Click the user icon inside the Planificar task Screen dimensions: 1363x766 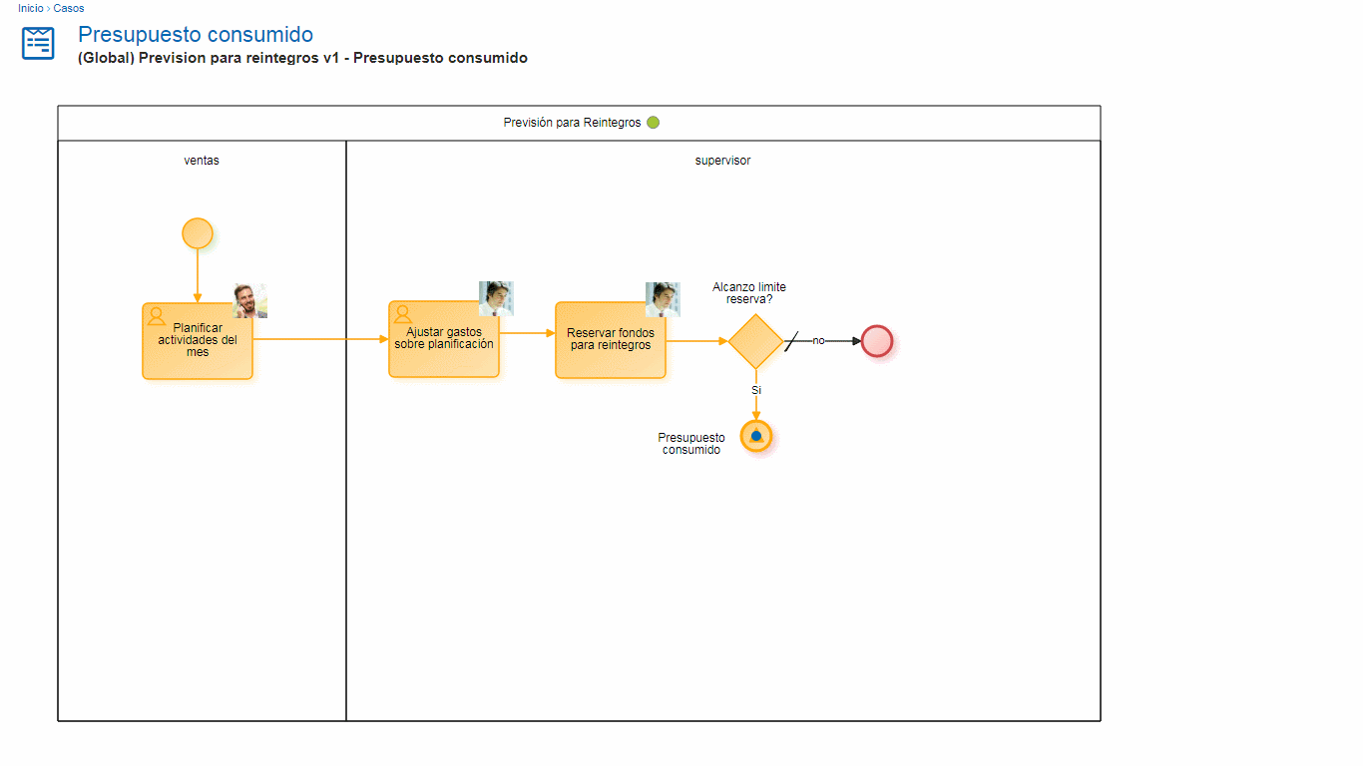pos(157,316)
